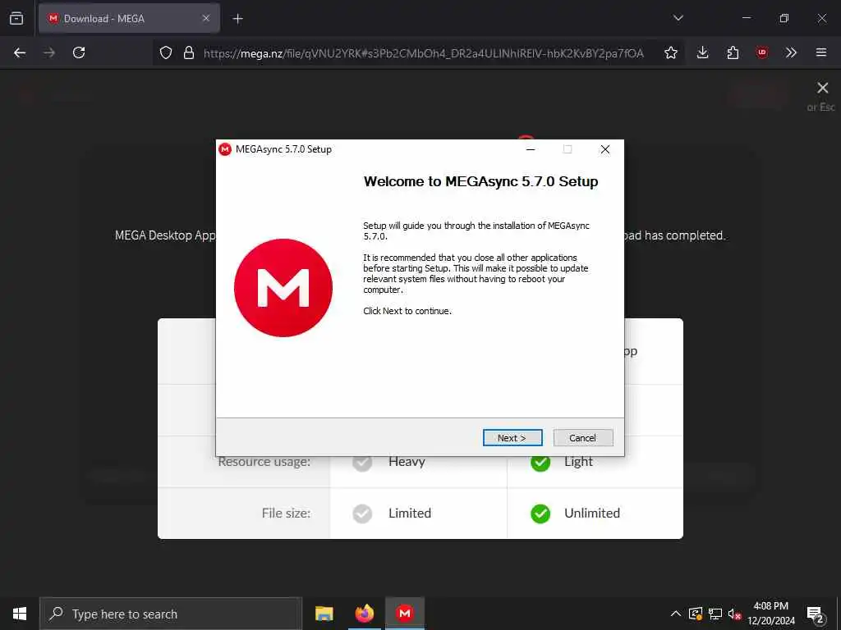Select the "Limited" text
Screen dimensions: 841x630
(410, 514)
